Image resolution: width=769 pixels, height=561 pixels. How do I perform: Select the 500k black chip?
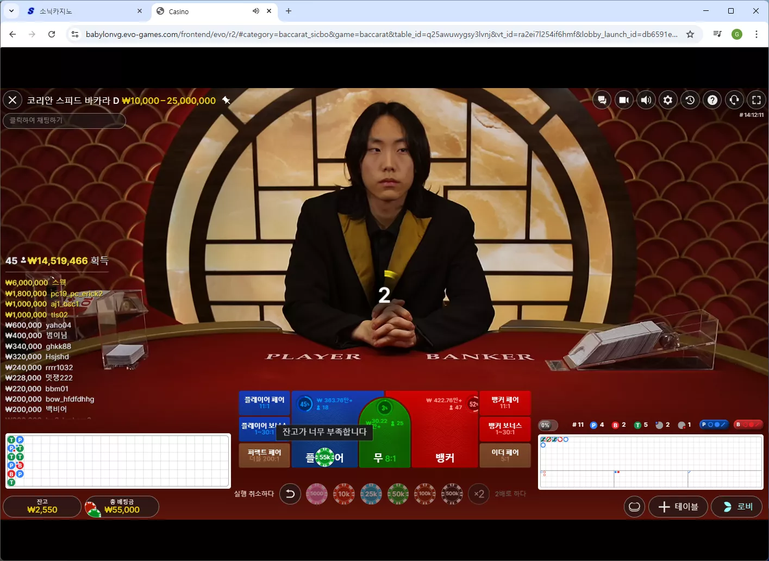[x=452, y=494]
